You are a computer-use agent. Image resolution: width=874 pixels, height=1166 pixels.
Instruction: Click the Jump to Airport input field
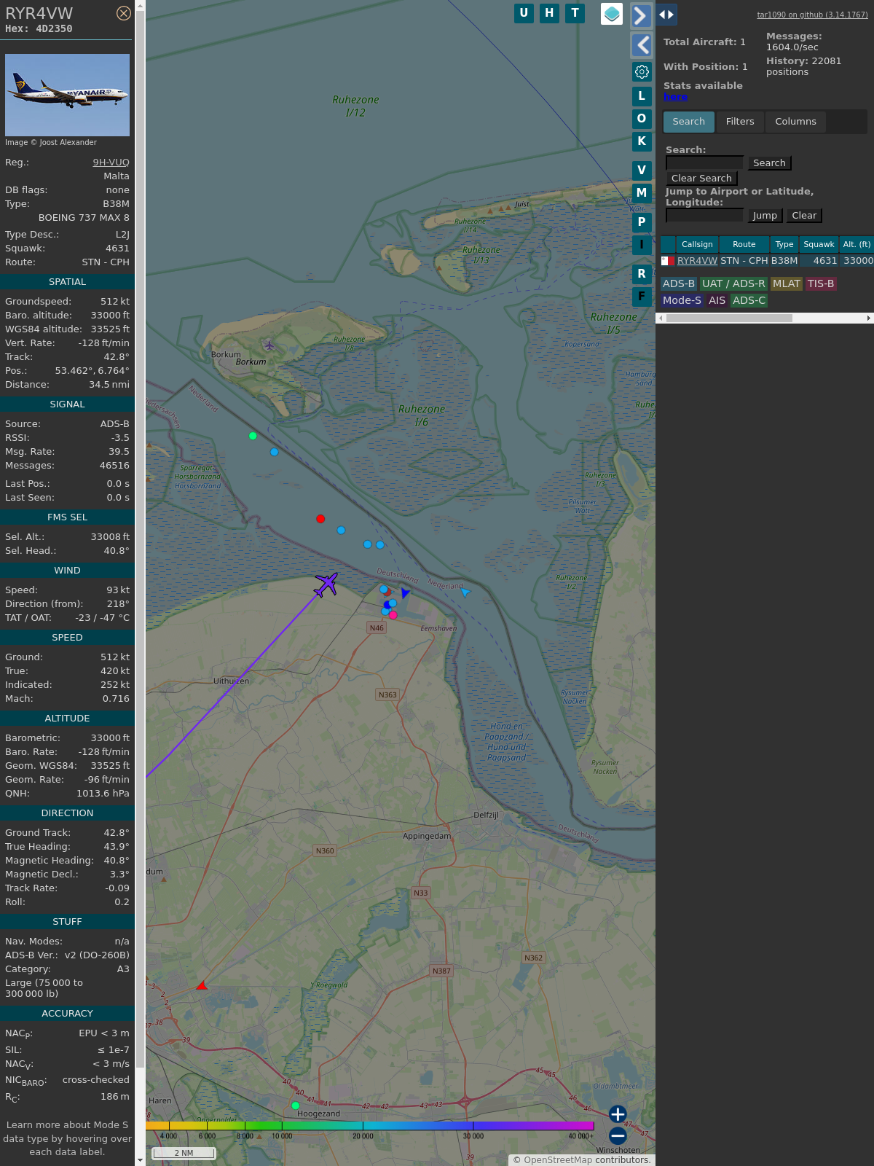(x=704, y=216)
